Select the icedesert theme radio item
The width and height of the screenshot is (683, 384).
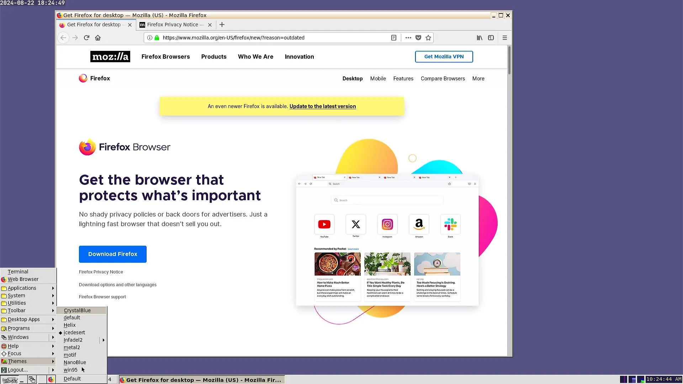74,332
